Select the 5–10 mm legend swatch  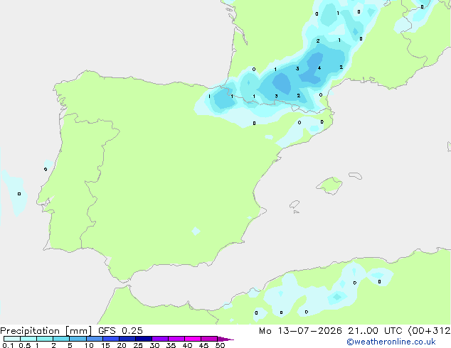click(78, 339)
